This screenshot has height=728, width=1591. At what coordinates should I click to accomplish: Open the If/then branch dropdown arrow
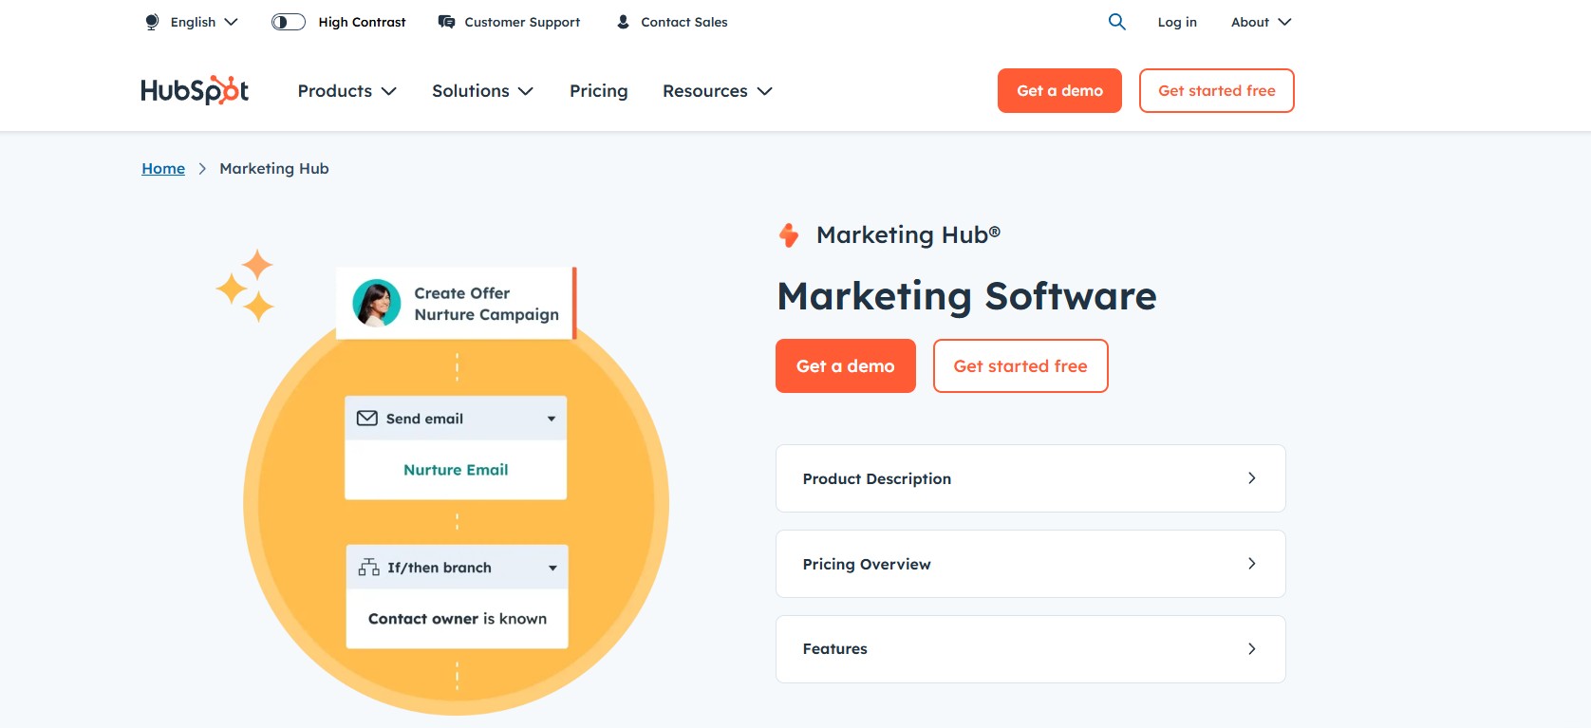click(x=552, y=568)
